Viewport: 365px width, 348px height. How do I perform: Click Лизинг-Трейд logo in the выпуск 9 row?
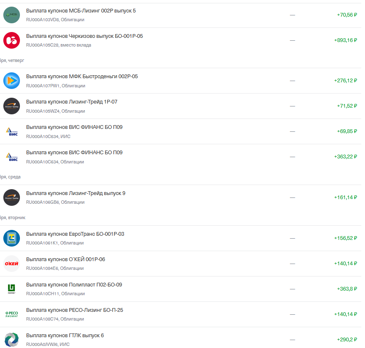coord(12,197)
